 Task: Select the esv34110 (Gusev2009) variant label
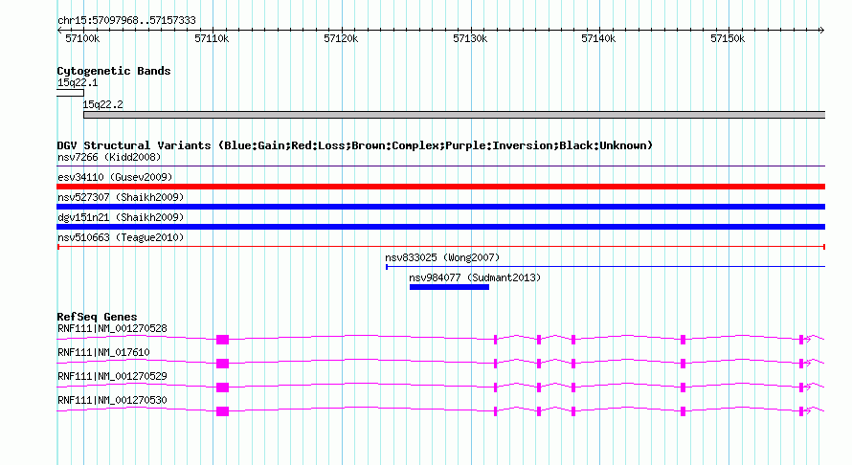(115, 177)
